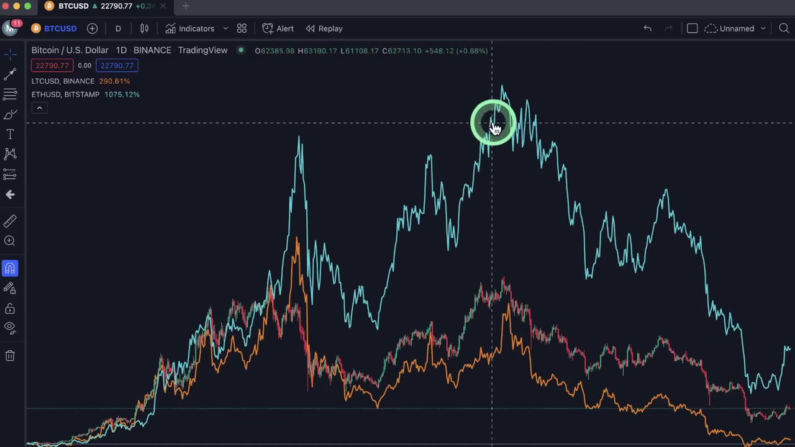This screenshot has height=447, width=795.
Task: Select the brush drawing tool
Action: [10, 115]
